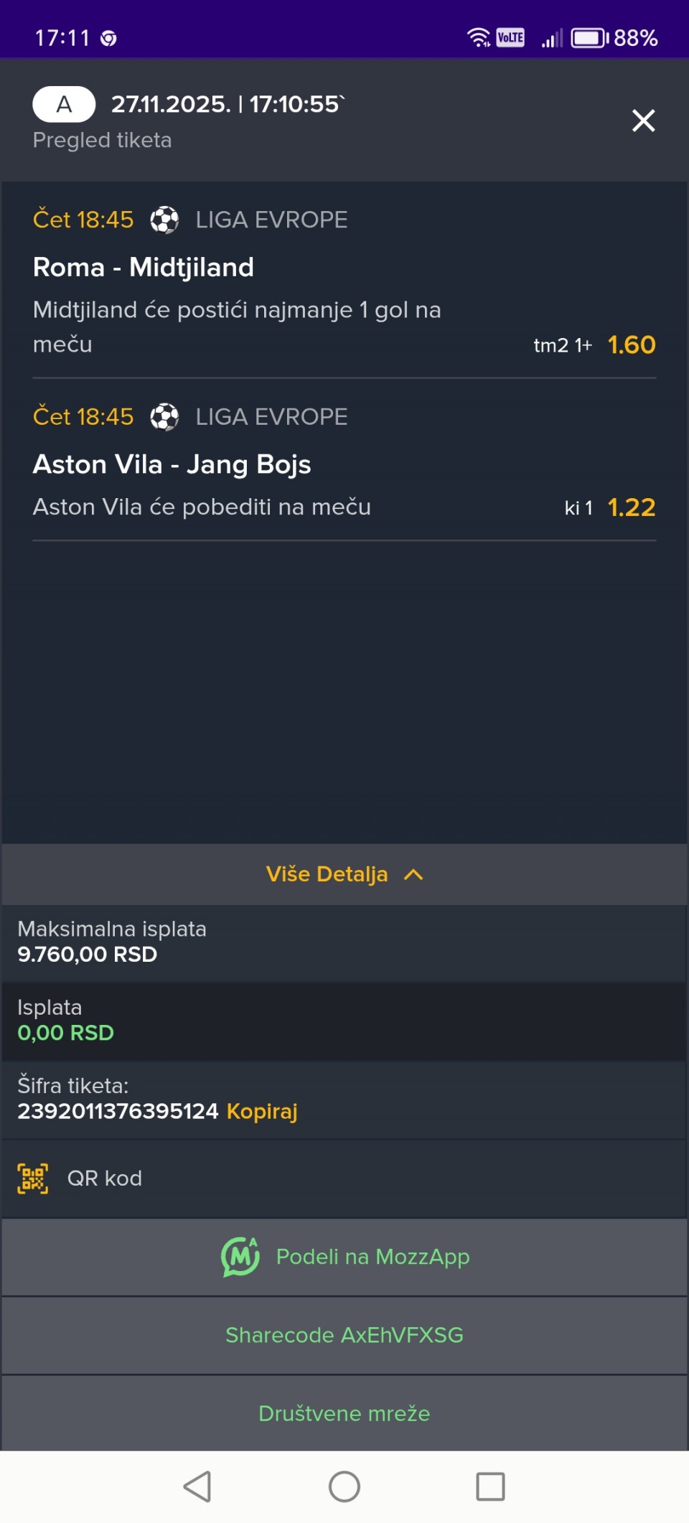Tap soccer ball icon for Roma match

[x=164, y=220]
